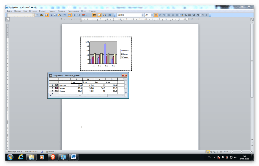Click the Paste clipboard icon
The image size is (259, 166).
pos(60,15)
